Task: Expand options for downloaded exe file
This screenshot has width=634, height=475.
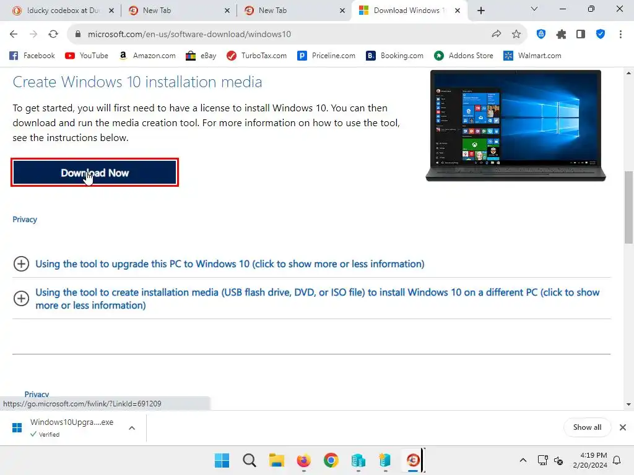Action: [x=132, y=428]
